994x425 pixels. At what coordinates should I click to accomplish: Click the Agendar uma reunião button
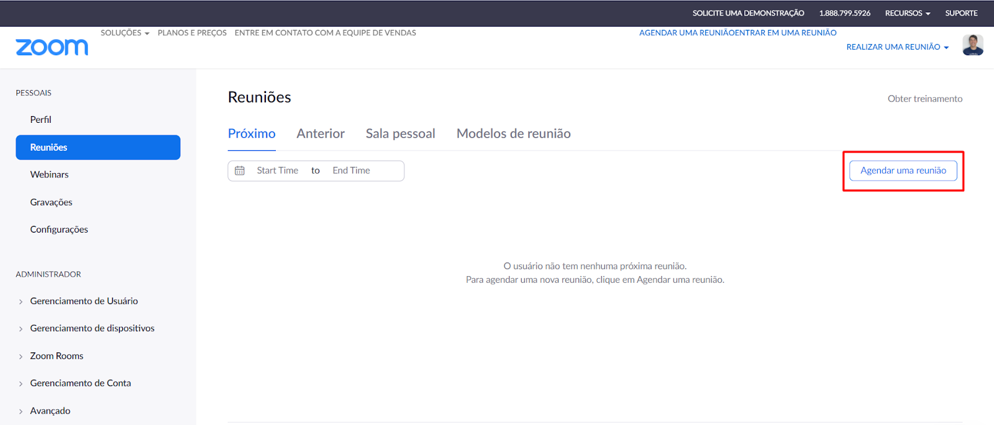pos(903,171)
